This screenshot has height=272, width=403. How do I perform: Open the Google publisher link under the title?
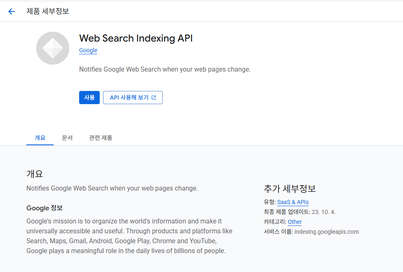pyautogui.click(x=88, y=50)
